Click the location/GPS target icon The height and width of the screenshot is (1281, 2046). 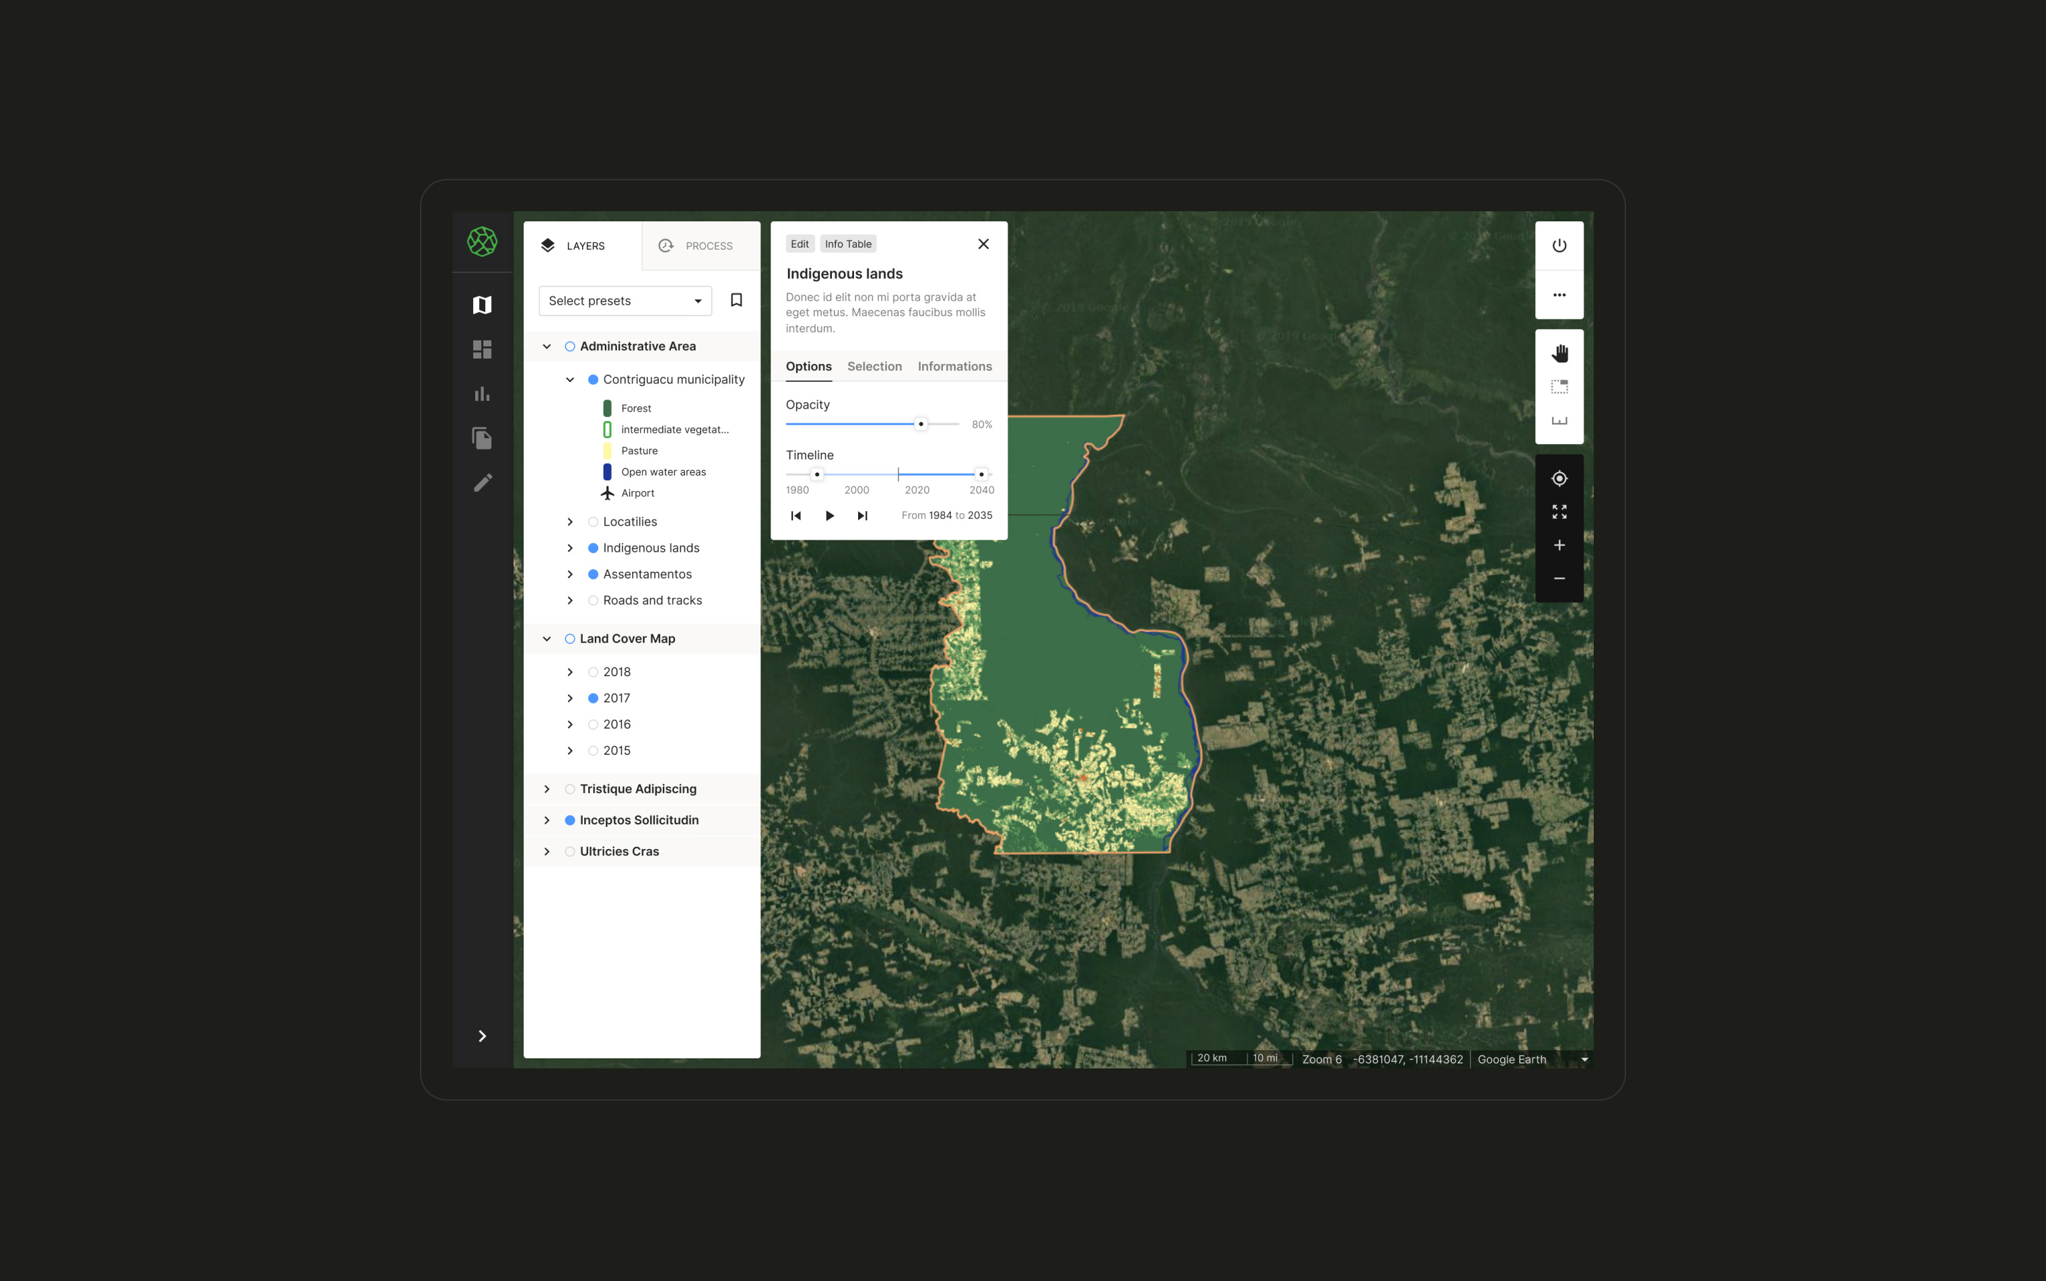[x=1560, y=477]
